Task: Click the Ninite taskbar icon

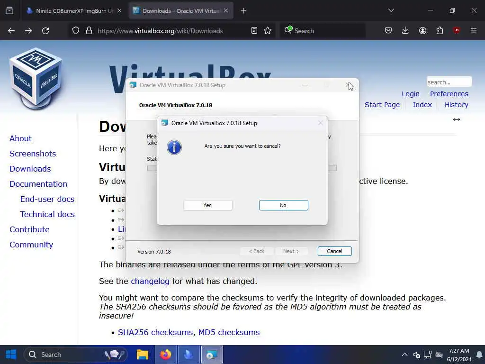Action: point(189,355)
